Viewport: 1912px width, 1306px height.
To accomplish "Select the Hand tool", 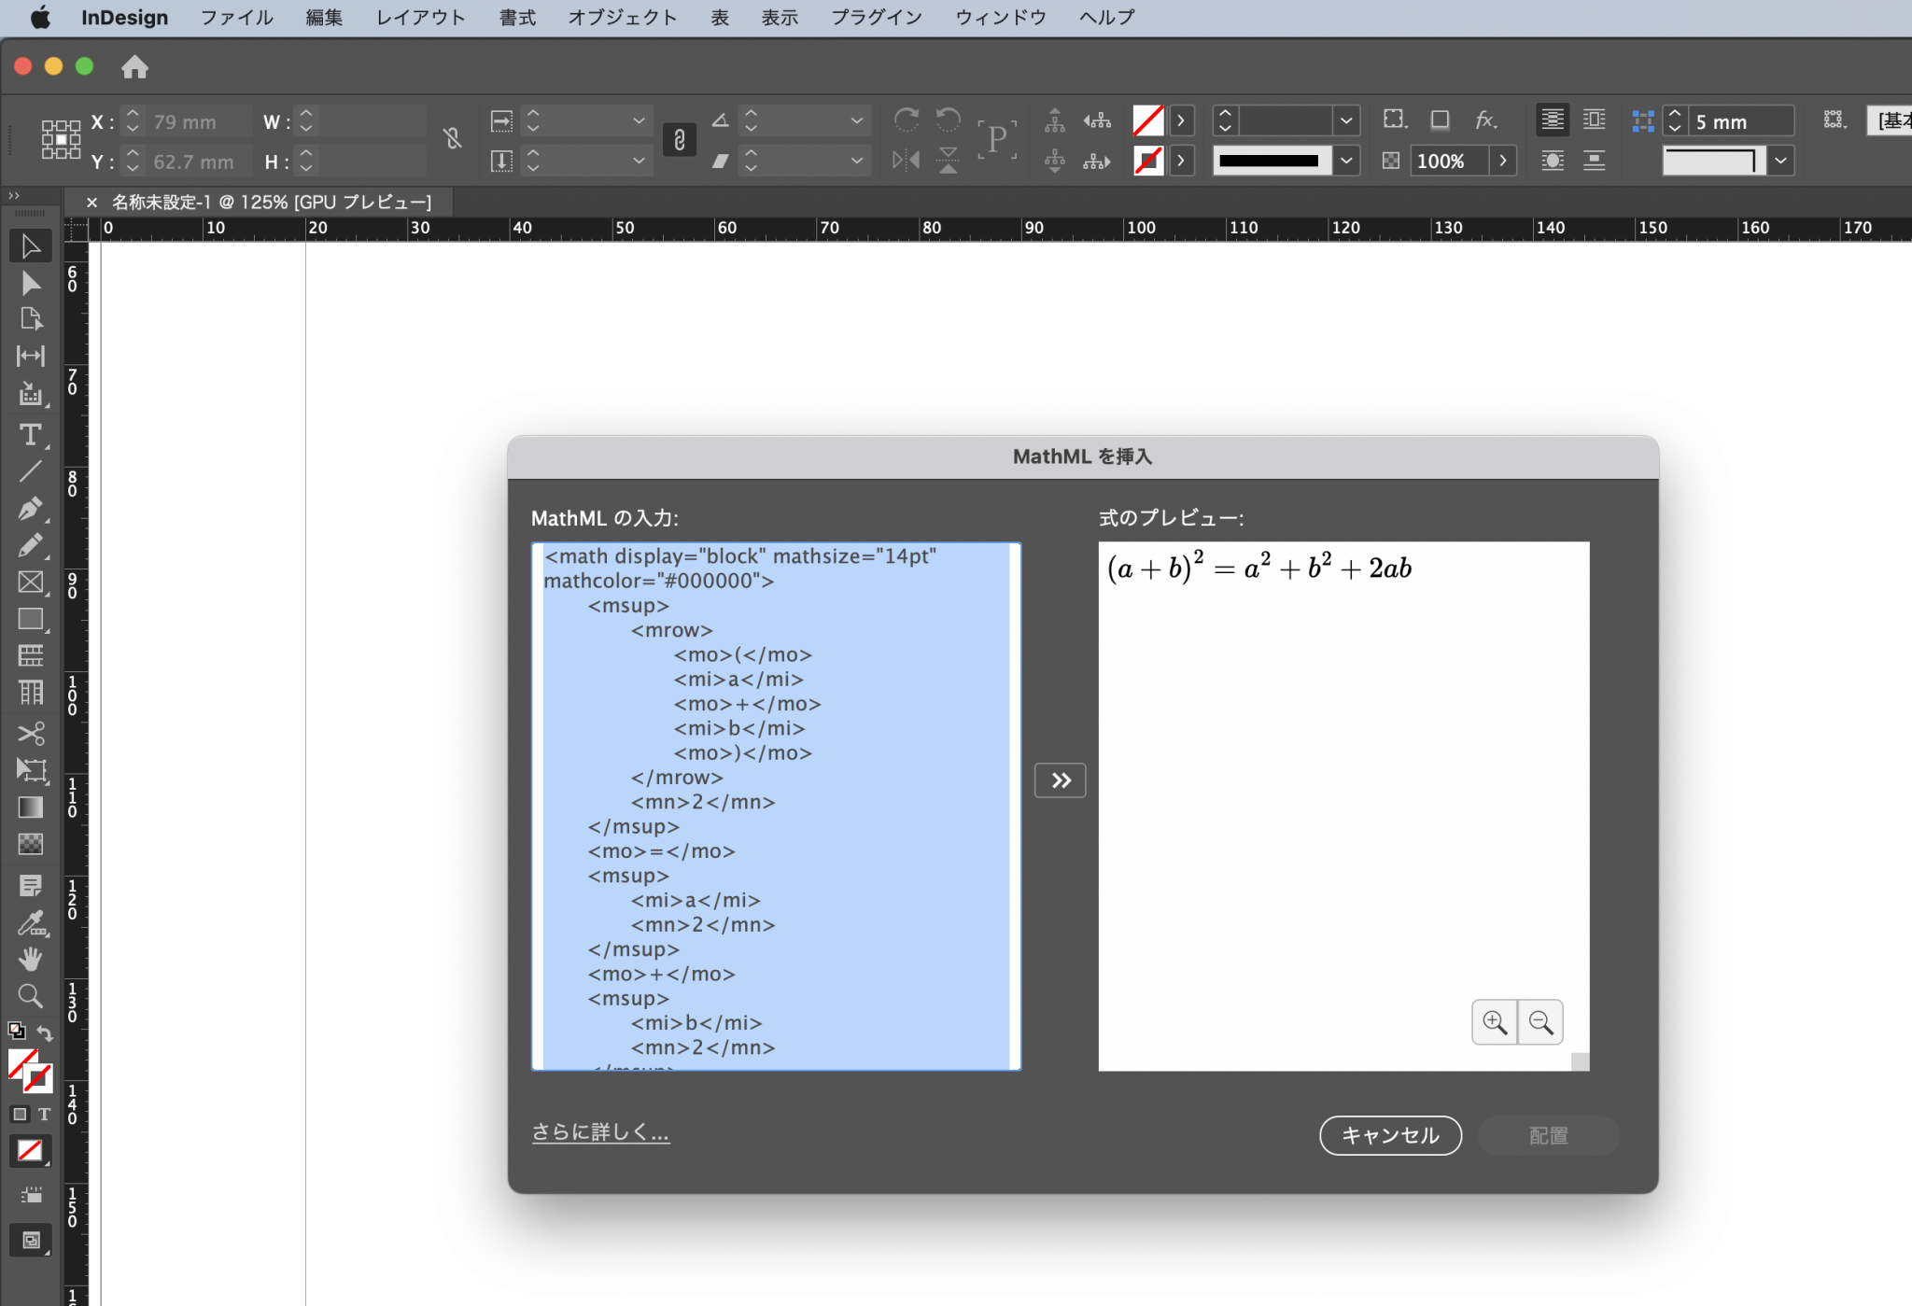I will pyautogui.click(x=31, y=958).
